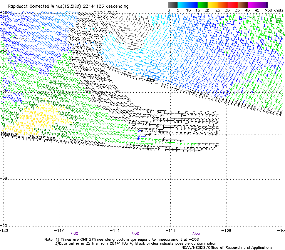Click the green 15-20 knots legend color
The image size is (285, 250).
click(x=203, y=5)
